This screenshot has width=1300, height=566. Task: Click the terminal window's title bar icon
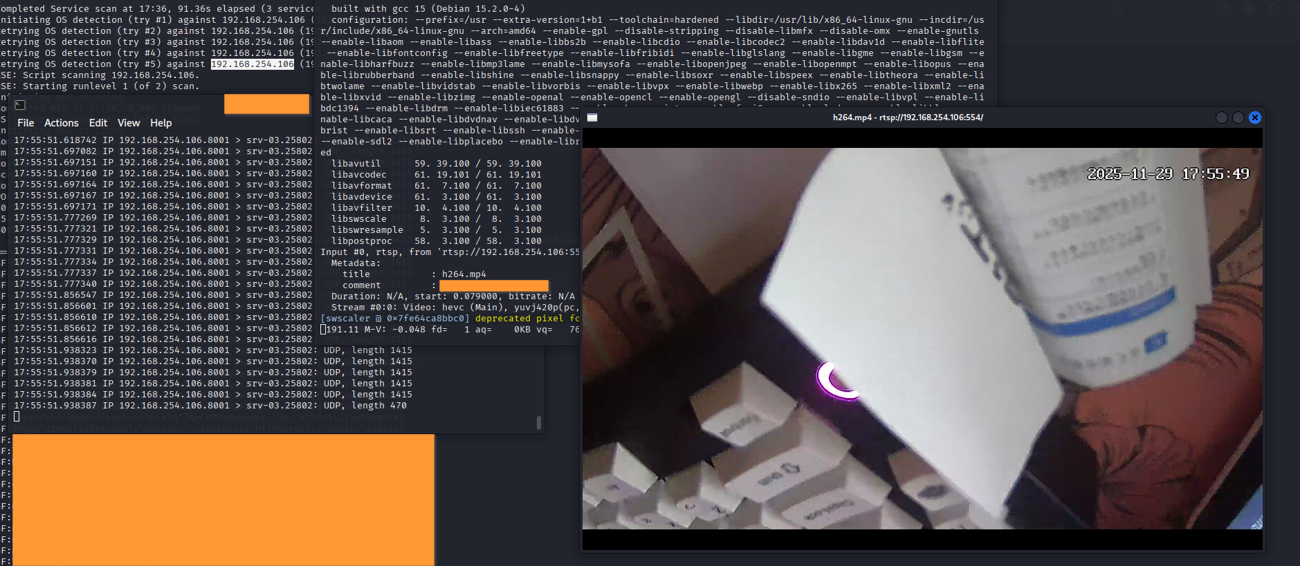click(x=20, y=105)
